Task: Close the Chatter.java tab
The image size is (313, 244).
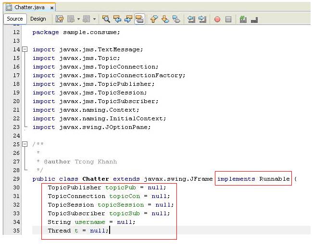Action: pos(52,8)
